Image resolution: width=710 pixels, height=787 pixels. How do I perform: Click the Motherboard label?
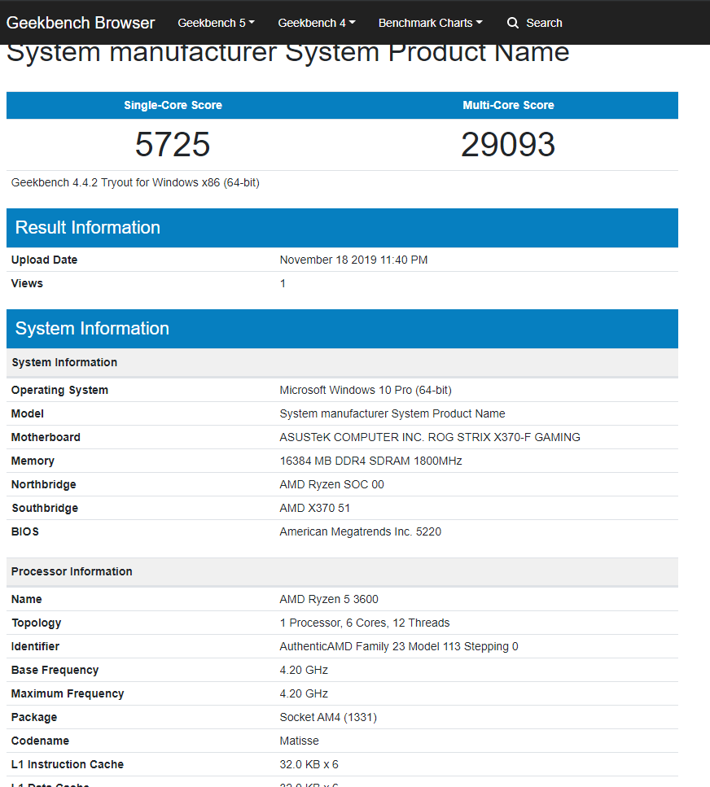pyautogui.click(x=46, y=437)
